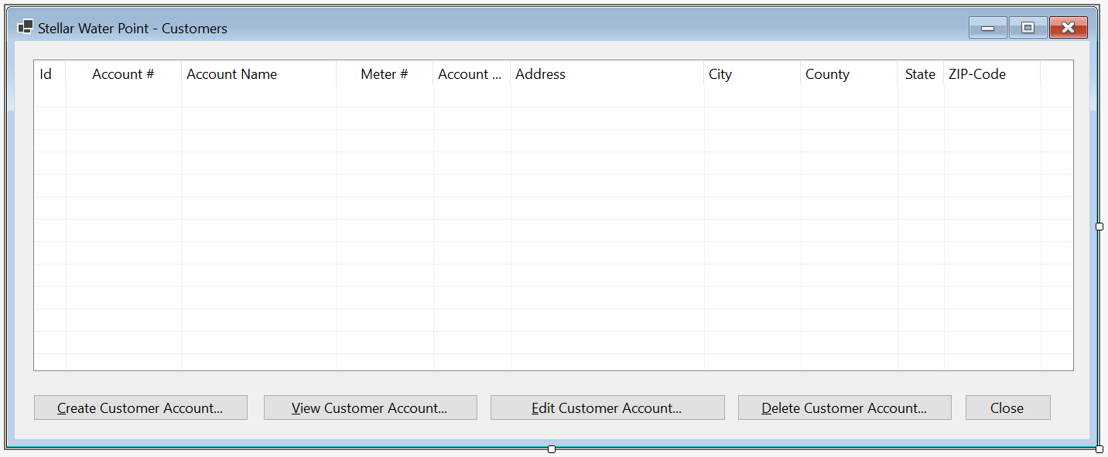Click the ZIP-Code column header
Image resolution: width=1108 pixels, height=457 pixels.
coord(992,74)
